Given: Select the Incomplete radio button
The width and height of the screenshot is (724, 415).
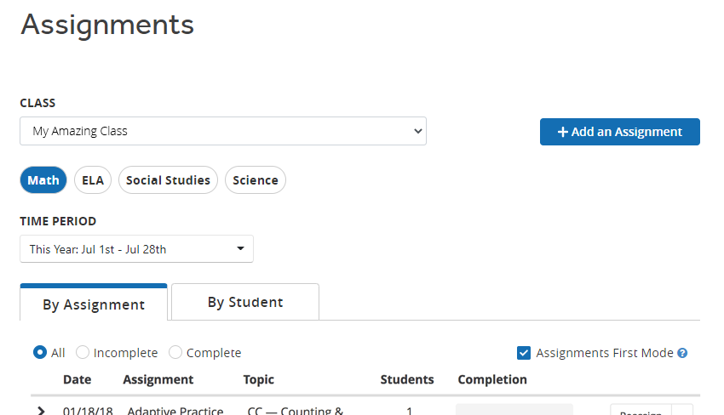Looking at the screenshot, I should tap(82, 352).
